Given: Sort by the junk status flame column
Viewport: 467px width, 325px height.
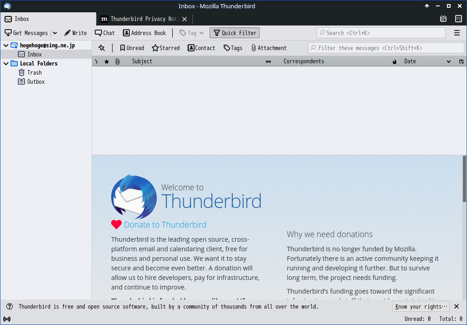Looking at the screenshot, I should pyautogui.click(x=395, y=61).
